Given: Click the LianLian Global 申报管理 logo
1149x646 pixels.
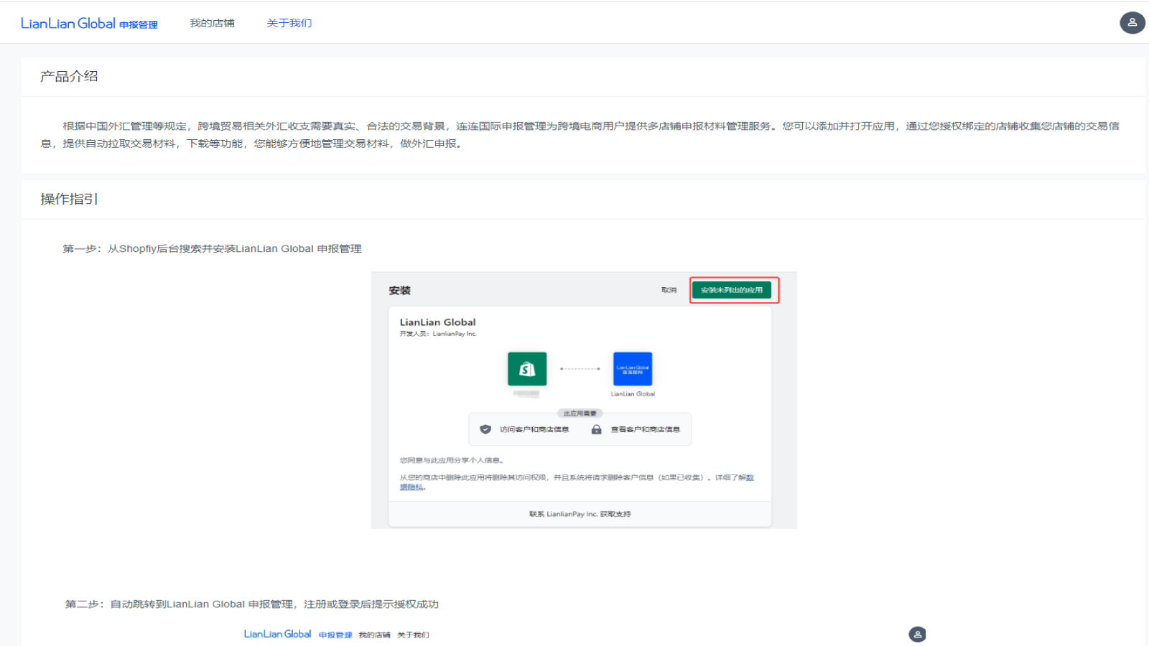Looking at the screenshot, I should [x=89, y=24].
